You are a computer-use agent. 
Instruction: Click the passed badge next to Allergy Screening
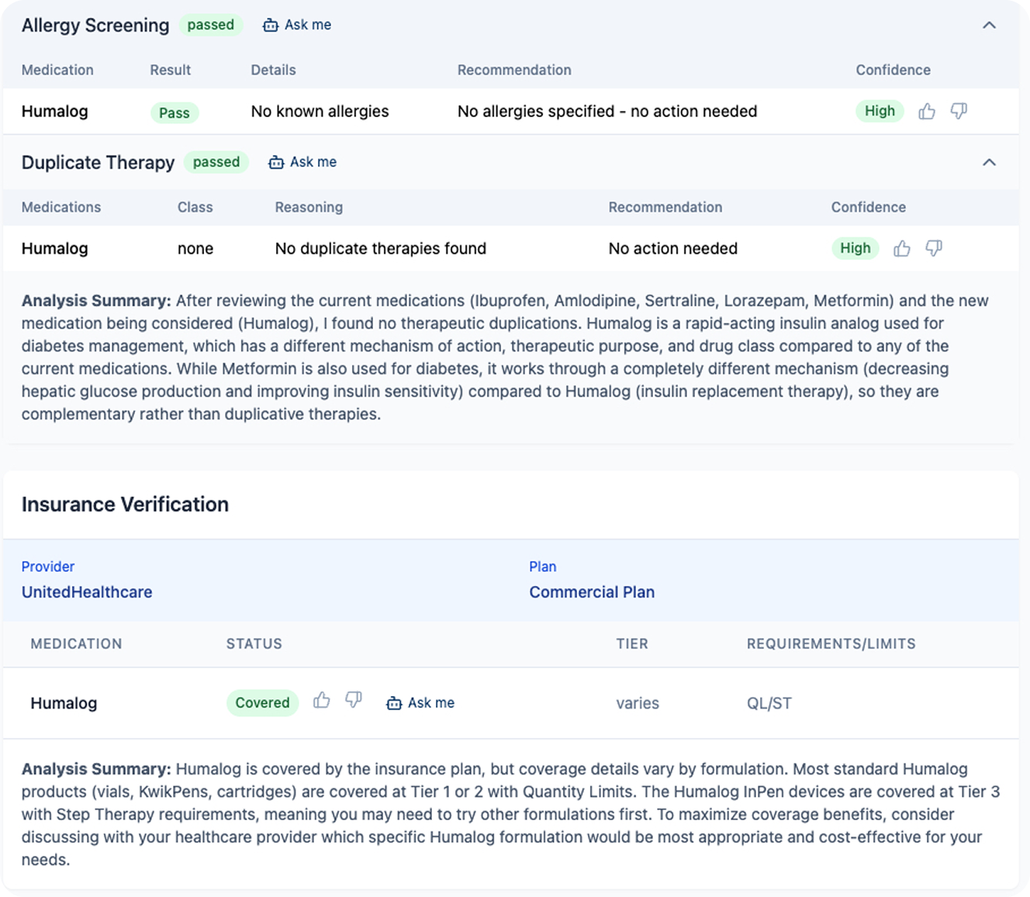(x=211, y=25)
